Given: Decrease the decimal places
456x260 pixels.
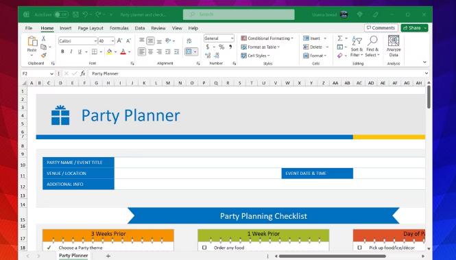Looking at the screenshot, I should tap(217, 56).
